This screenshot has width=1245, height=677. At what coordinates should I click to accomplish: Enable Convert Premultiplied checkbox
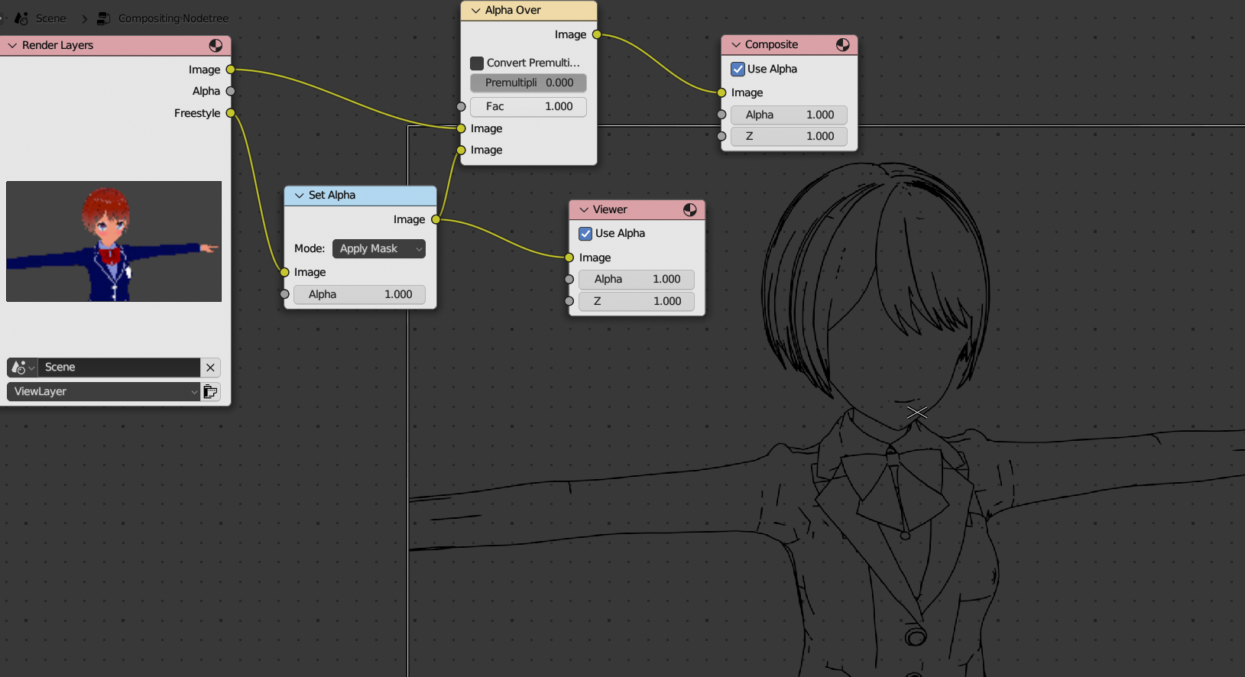(477, 63)
